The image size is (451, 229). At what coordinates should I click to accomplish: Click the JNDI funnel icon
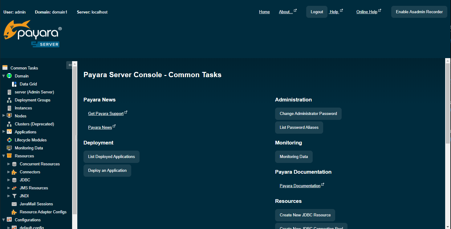click(x=14, y=196)
